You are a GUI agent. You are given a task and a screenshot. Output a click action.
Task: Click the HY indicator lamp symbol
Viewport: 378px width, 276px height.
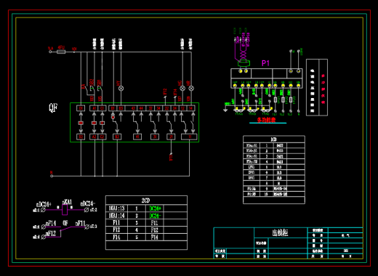click(x=121, y=89)
